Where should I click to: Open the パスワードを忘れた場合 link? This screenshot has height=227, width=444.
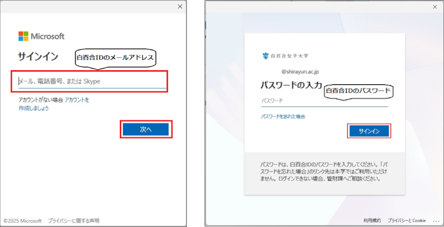[283, 117]
